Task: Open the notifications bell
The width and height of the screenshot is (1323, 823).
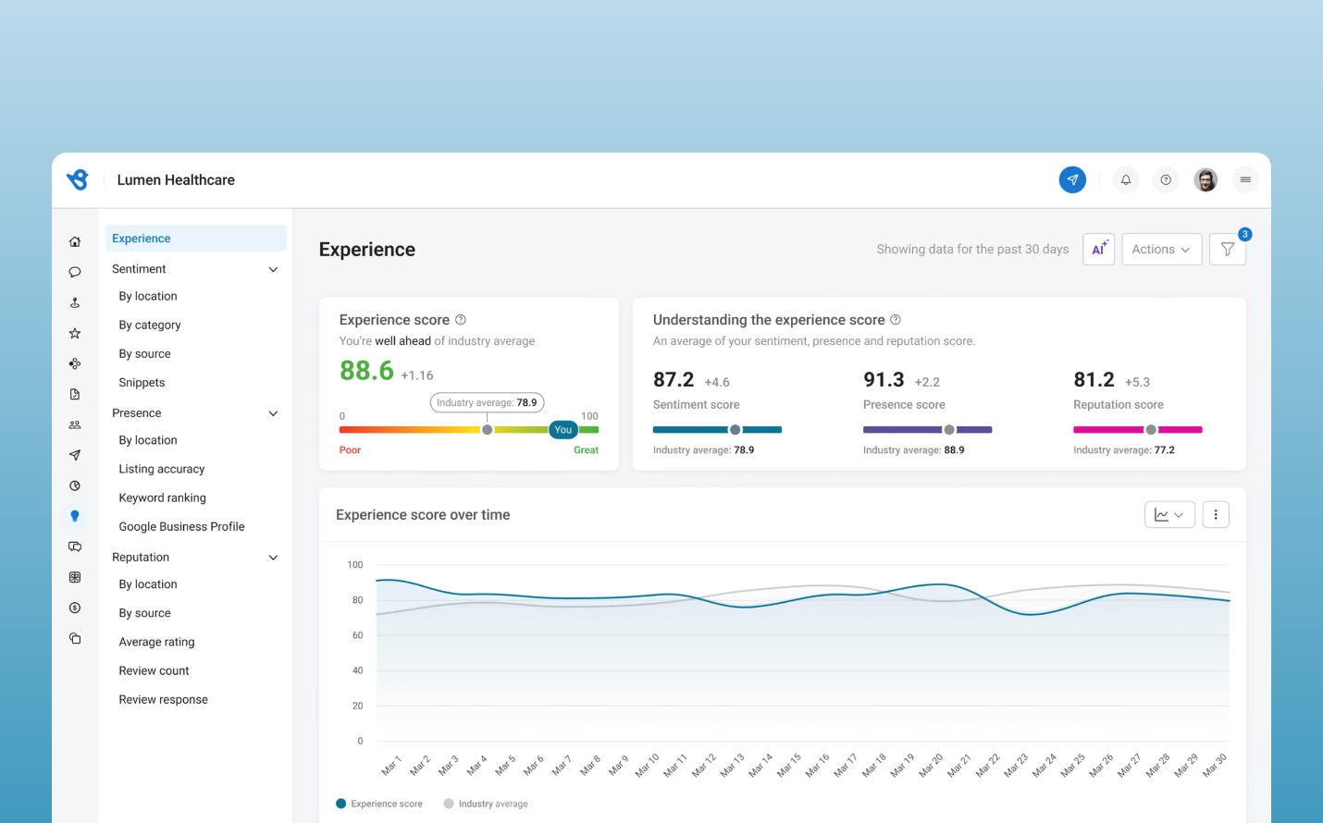Action: click(x=1126, y=179)
